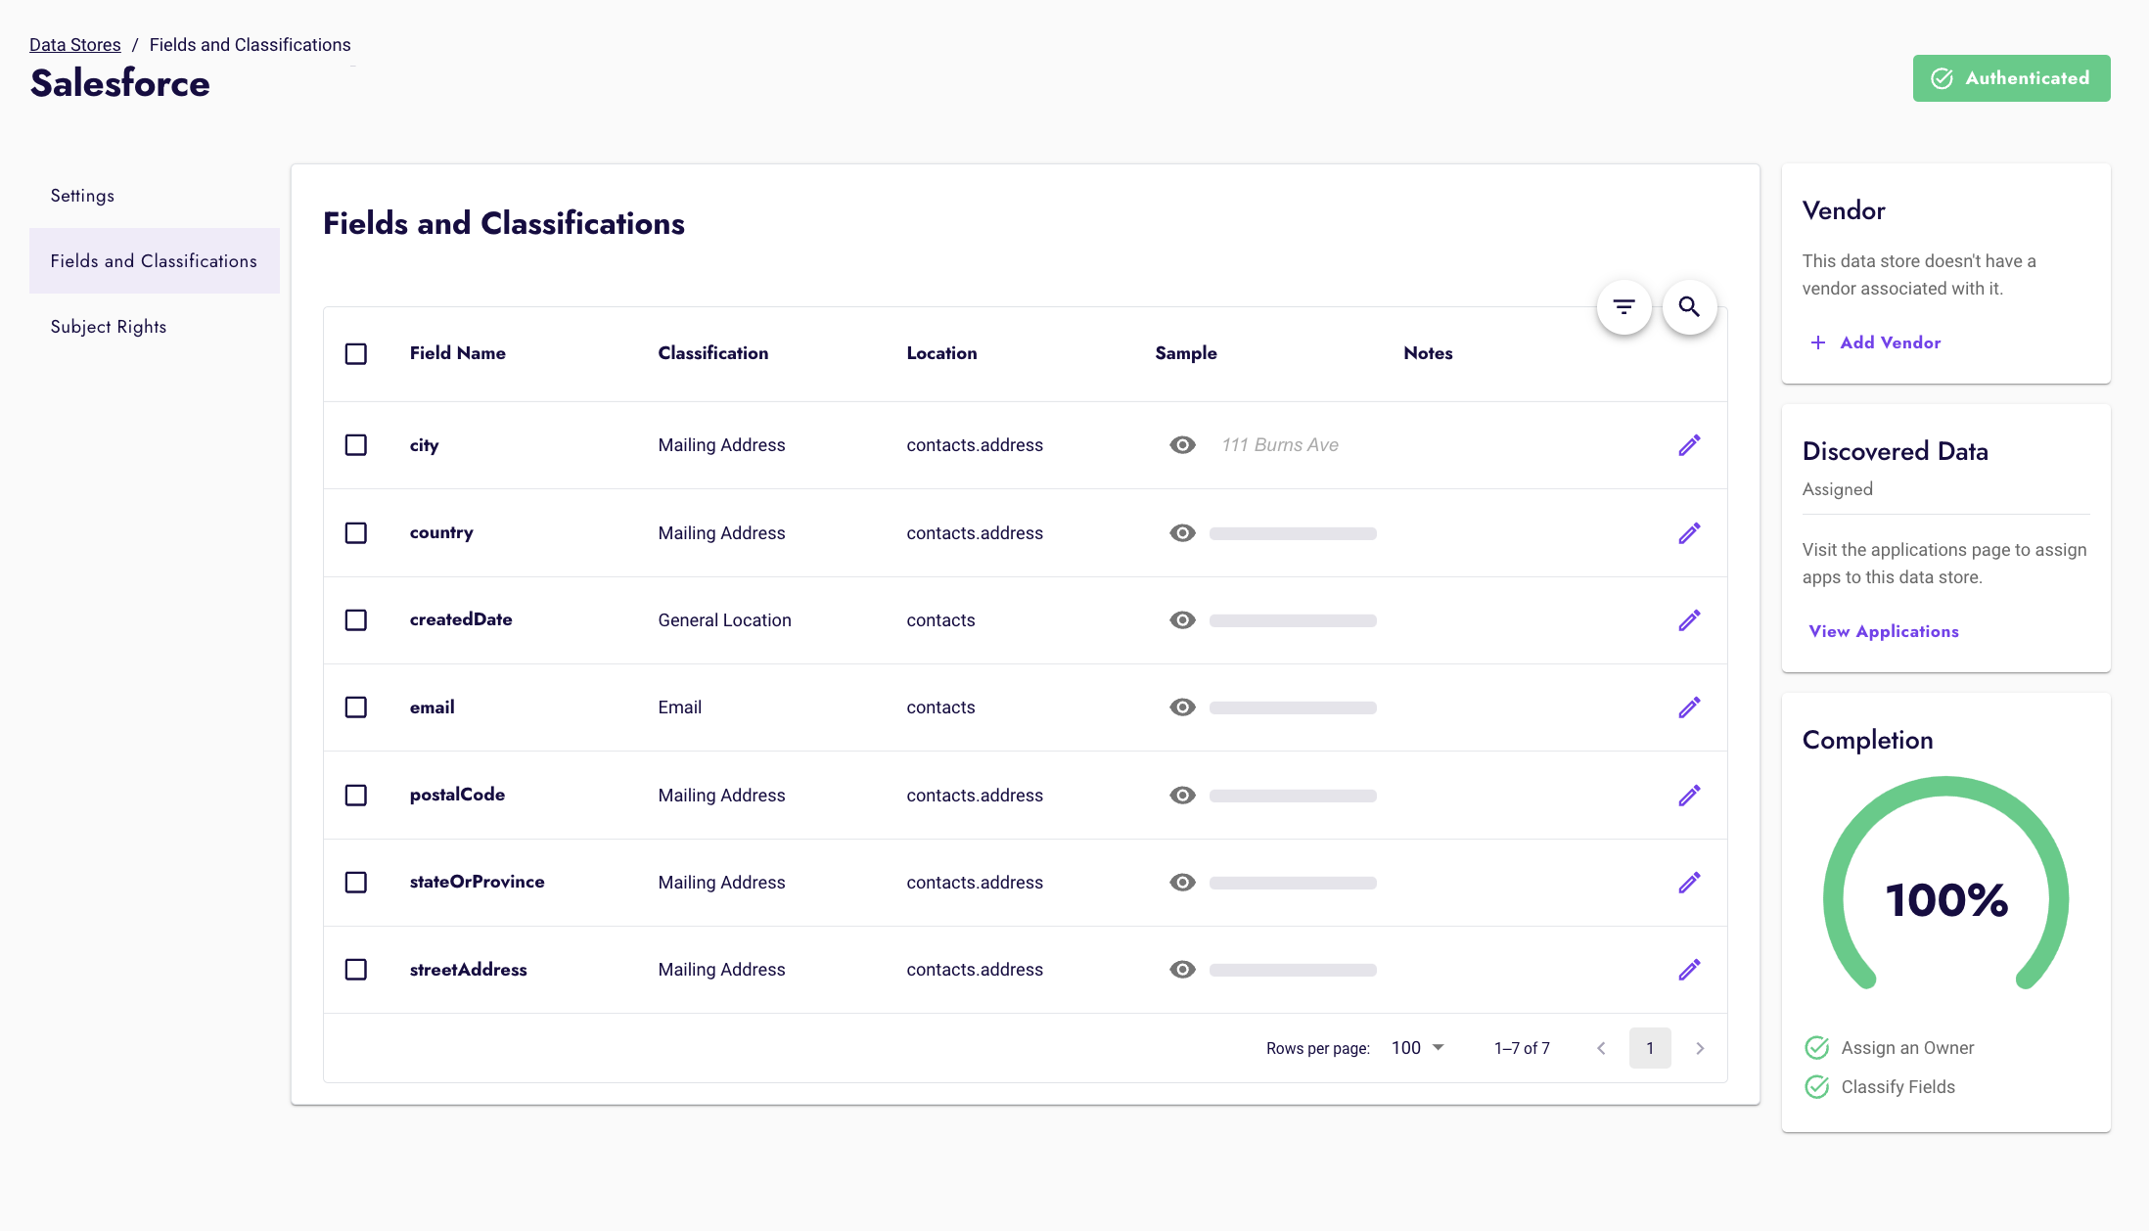
Task: Toggle sample visibility for city
Action: pos(1182,445)
